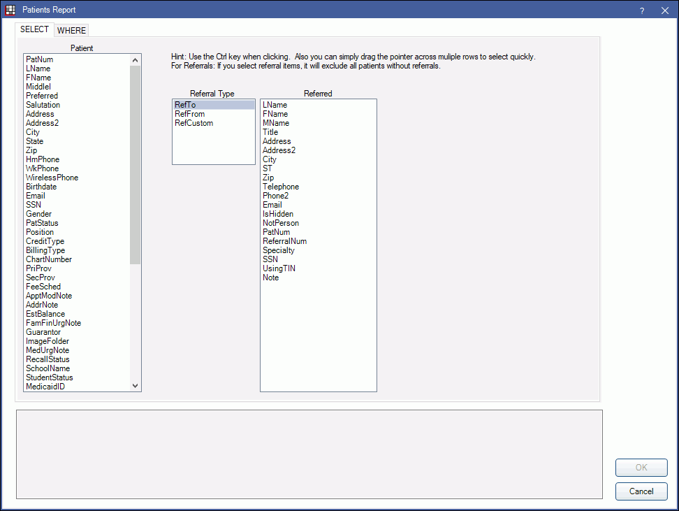Pick the WkPhone field

[77, 168]
